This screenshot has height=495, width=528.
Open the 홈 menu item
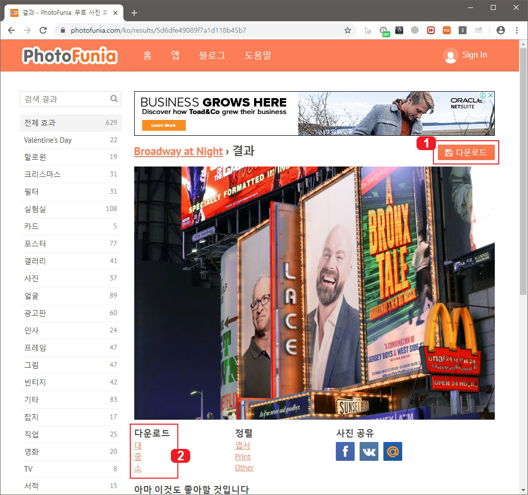point(148,55)
